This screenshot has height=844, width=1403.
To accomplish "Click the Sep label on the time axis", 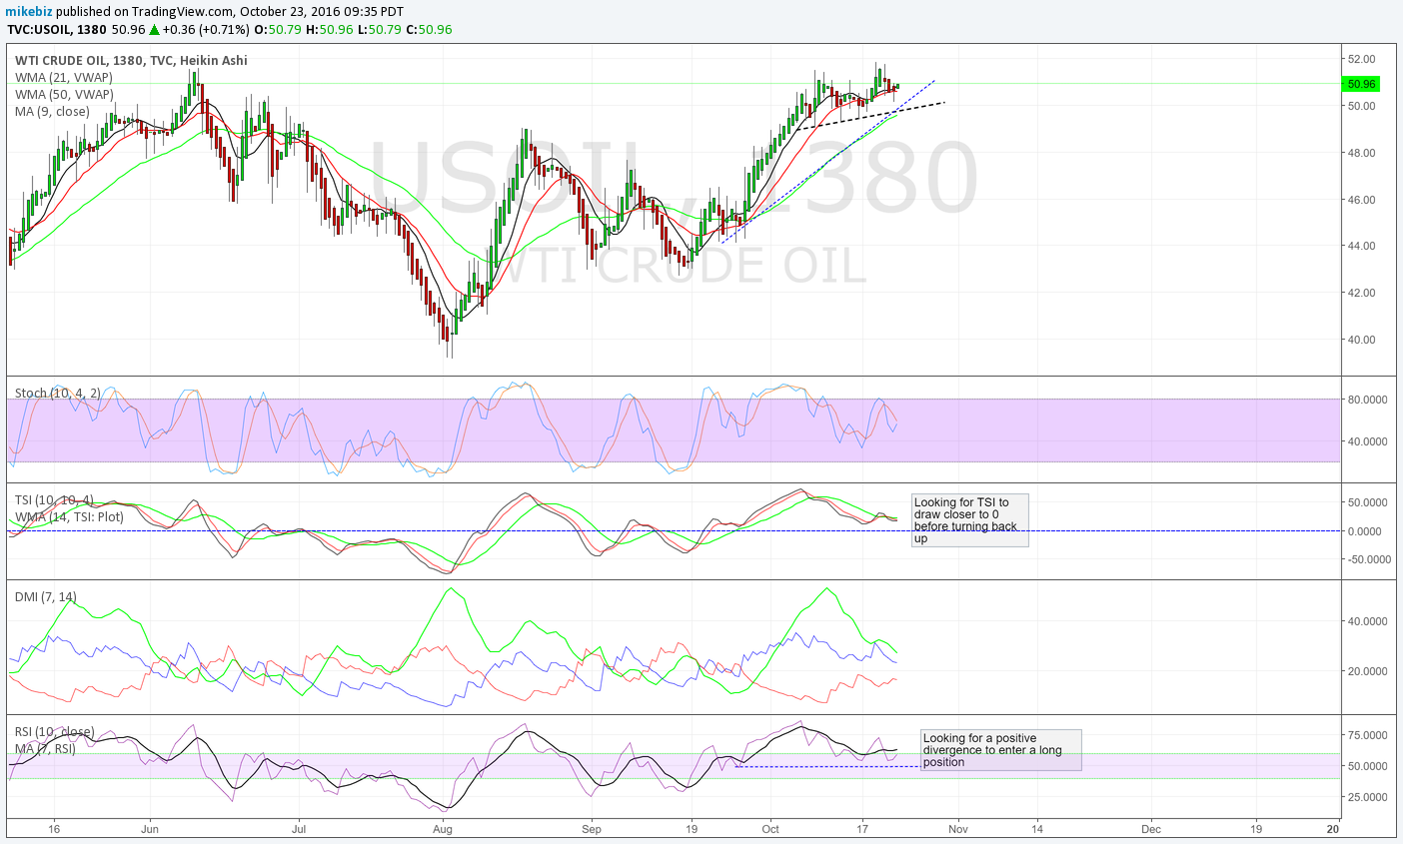I will coord(592,829).
